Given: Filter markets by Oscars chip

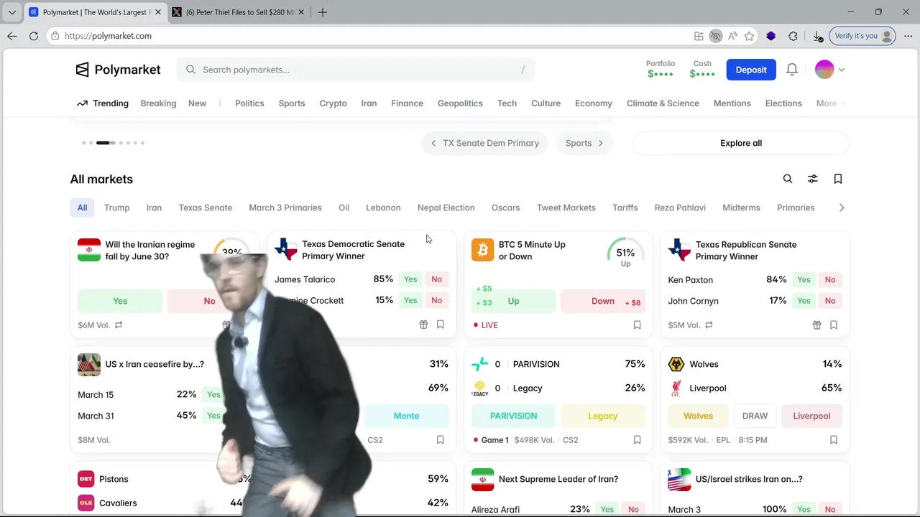Looking at the screenshot, I should (x=505, y=208).
